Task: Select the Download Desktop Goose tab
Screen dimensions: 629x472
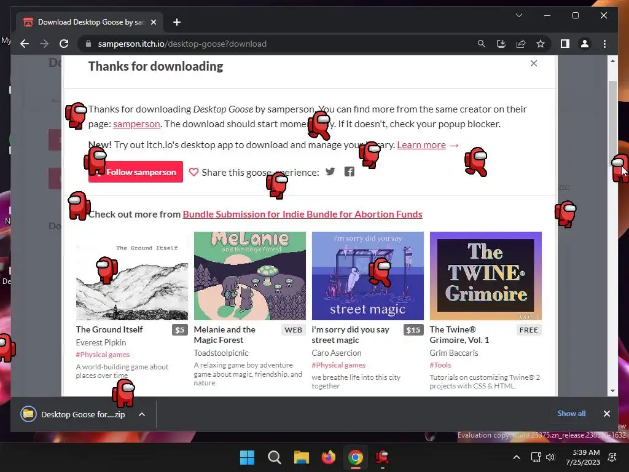Action: (x=89, y=22)
